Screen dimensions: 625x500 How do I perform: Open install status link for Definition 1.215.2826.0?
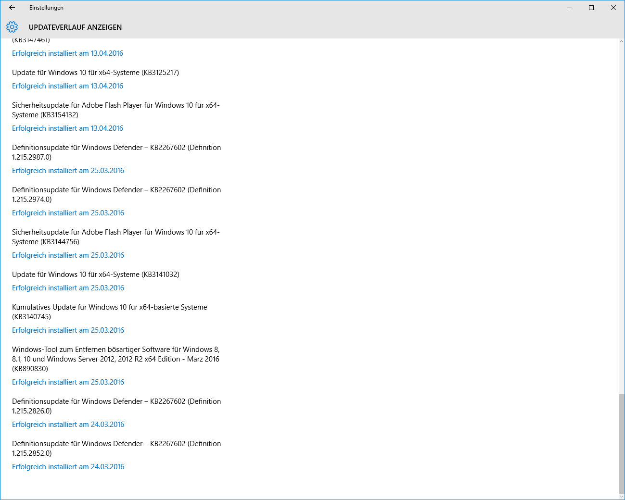click(x=68, y=425)
